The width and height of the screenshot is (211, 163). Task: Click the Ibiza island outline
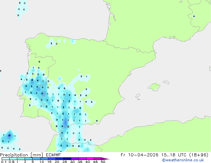(x=138, y=96)
